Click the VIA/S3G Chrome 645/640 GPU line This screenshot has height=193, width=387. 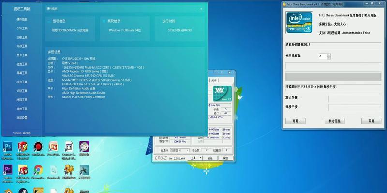click(89, 76)
